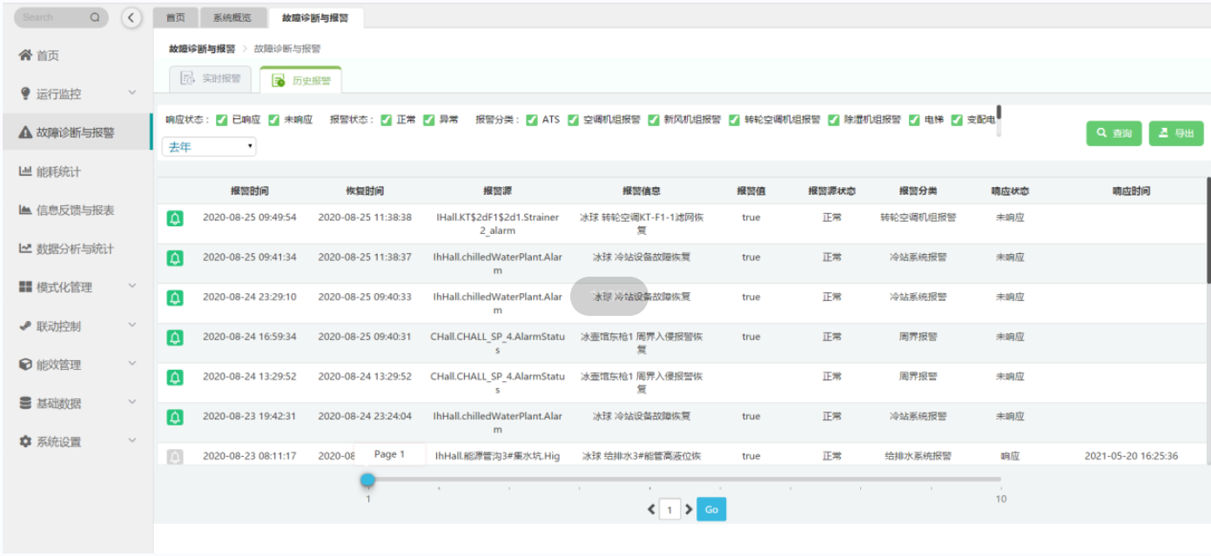
Task: Go to next page with right arrow
Action: [689, 510]
